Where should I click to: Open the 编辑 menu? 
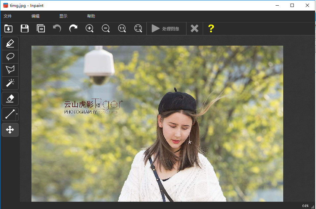click(x=35, y=16)
